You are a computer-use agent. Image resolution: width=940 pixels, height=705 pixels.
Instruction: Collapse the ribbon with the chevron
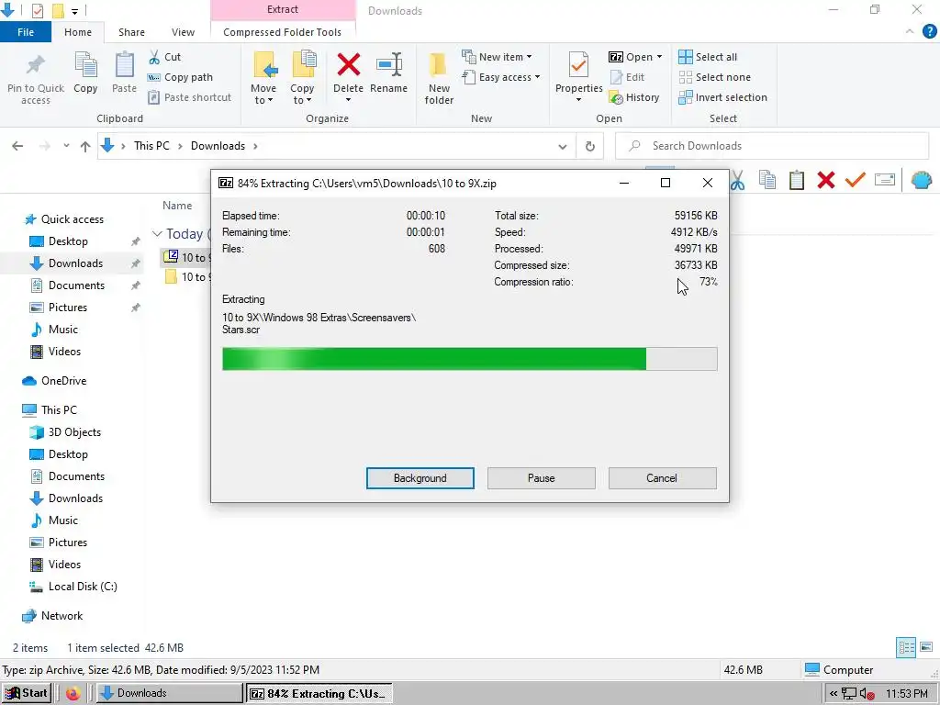(910, 31)
